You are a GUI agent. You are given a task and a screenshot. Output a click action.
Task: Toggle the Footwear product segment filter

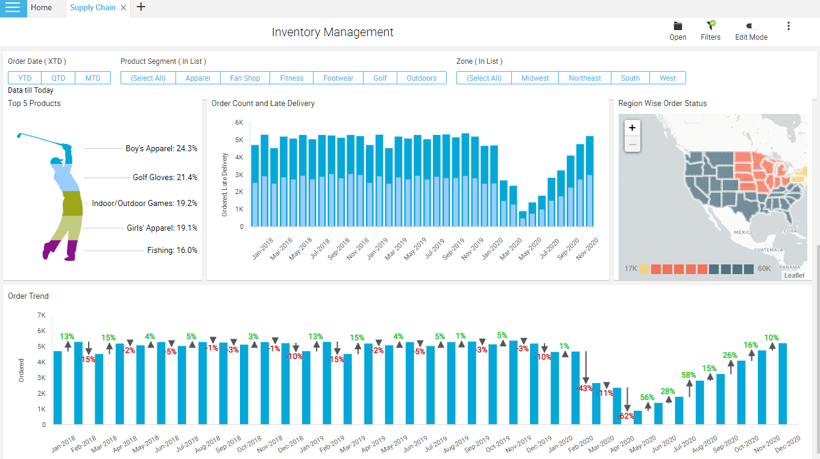(338, 78)
